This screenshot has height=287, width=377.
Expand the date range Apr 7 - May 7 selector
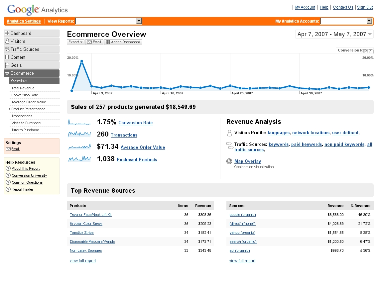click(334, 34)
